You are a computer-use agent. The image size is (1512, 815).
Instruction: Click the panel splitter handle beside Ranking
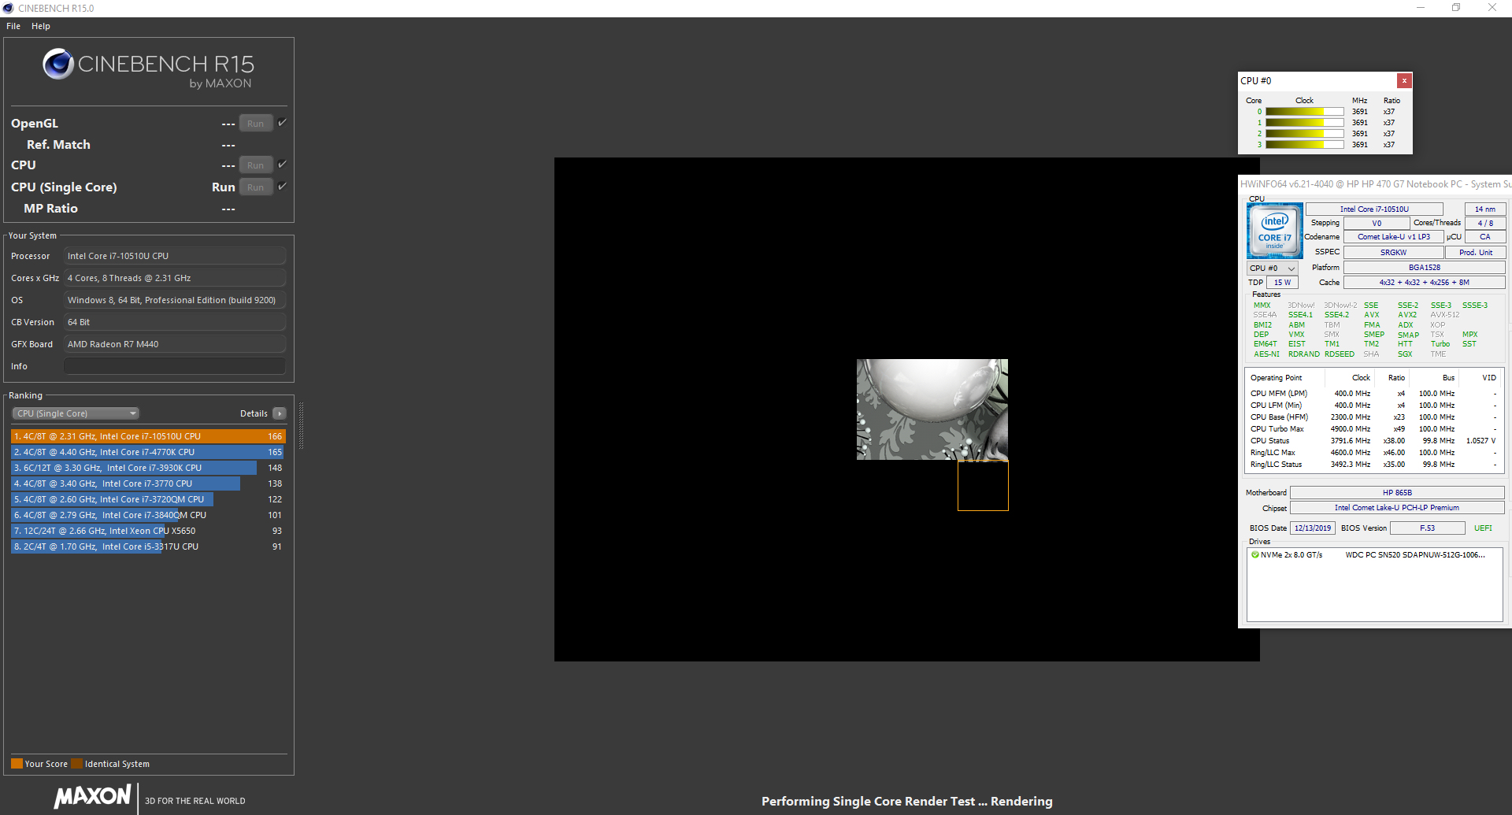coord(301,425)
